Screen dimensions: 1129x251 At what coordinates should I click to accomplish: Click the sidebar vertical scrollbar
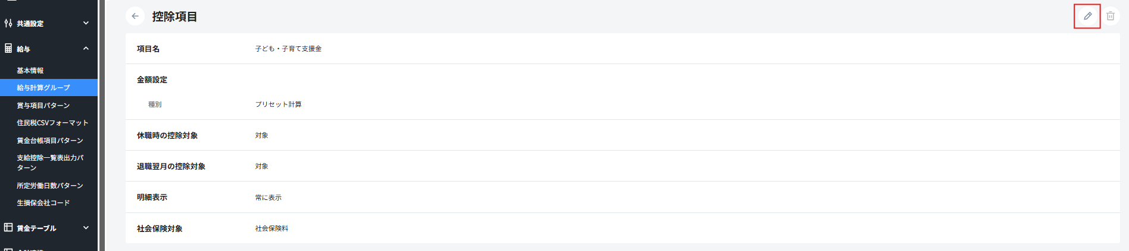click(x=102, y=119)
